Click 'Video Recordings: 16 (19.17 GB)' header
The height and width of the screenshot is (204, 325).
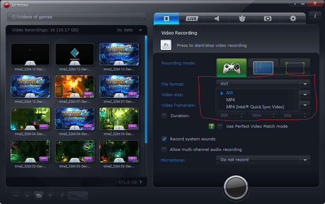pos(45,30)
